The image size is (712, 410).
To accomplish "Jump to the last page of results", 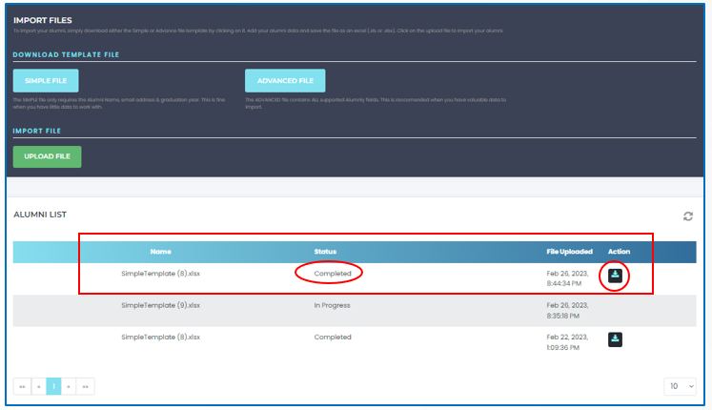I will [86, 386].
